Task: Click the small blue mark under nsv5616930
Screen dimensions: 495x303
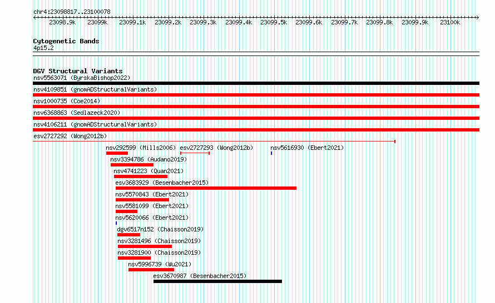Action: [271, 153]
